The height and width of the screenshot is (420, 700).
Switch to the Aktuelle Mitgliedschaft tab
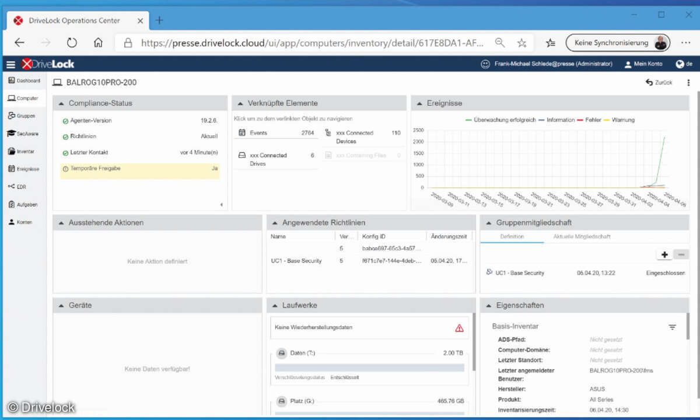582,237
